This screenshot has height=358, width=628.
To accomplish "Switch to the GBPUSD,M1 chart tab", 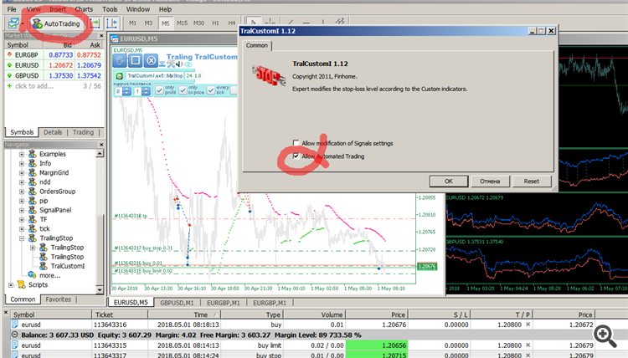I will pyautogui.click(x=177, y=303).
